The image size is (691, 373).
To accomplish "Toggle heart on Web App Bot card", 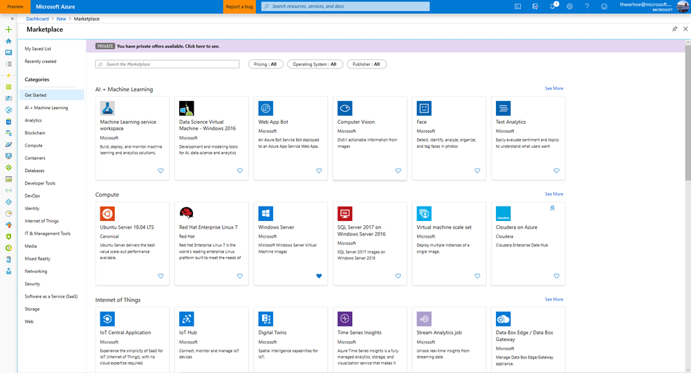I will point(319,171).
